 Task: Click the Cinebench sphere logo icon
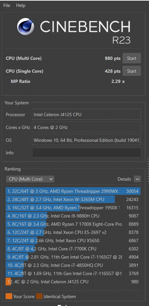(x=26, y=27)
